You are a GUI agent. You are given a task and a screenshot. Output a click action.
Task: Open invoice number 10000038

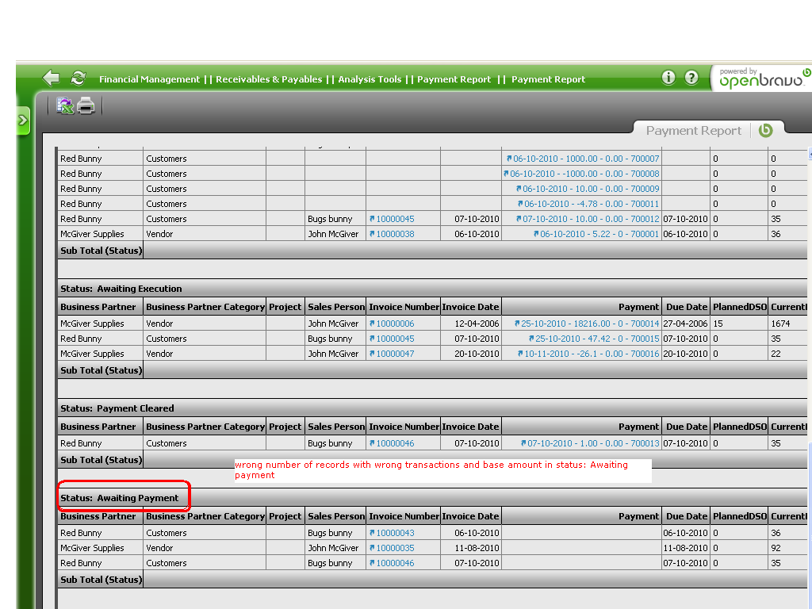coord(395,234)
